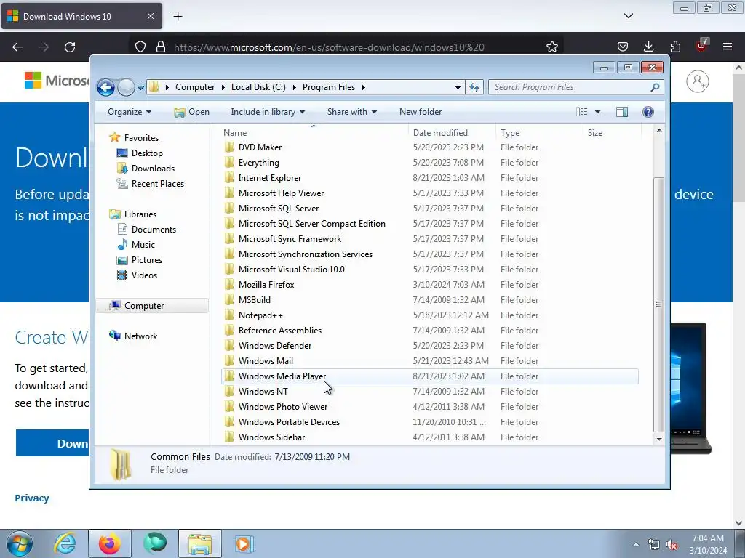Open the Windows Start button

click(x=20, y=543)
